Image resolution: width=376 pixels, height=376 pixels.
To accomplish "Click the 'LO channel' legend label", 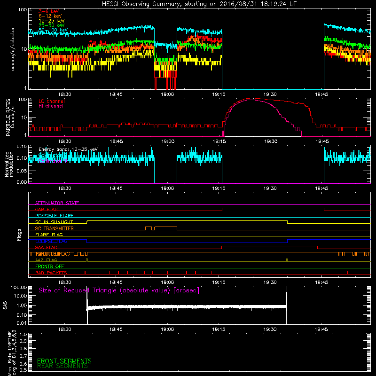I will [52, 101].
